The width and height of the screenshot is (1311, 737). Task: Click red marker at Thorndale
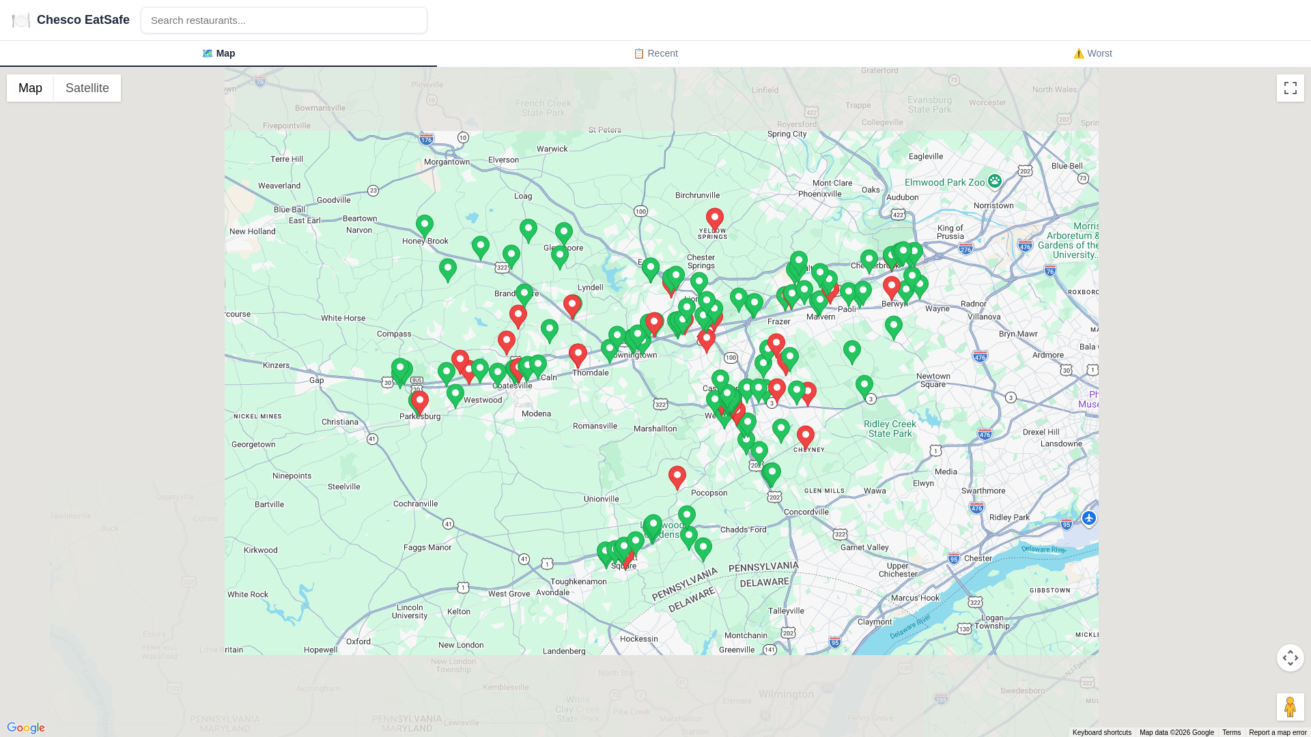click(x=578, y=354)
